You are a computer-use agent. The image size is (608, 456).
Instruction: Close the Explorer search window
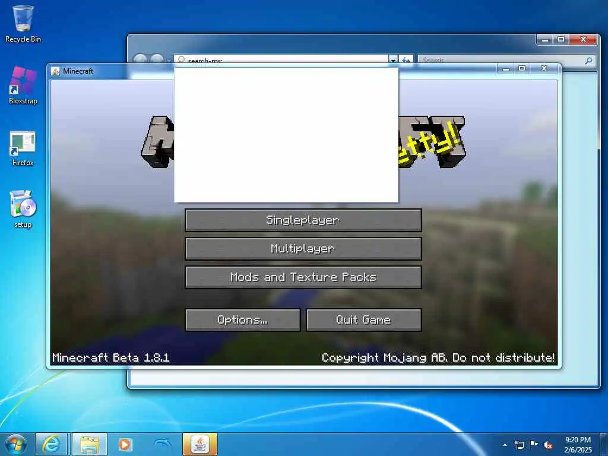pos(583,39)
